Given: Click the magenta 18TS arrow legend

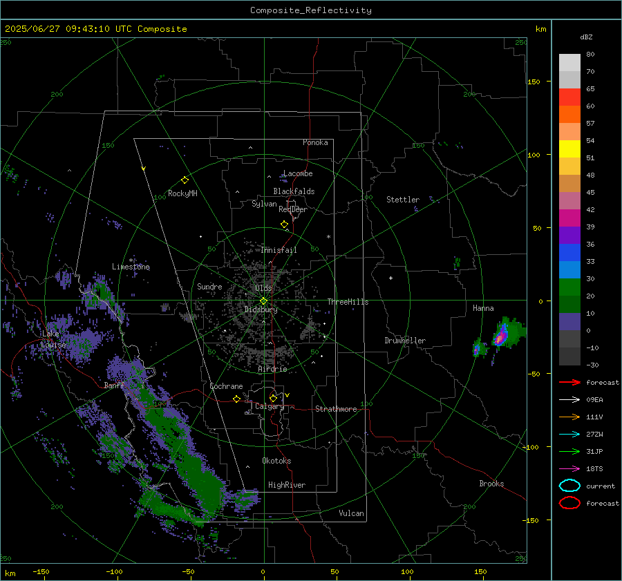Looking at the screenshot, I should (569, 469).
